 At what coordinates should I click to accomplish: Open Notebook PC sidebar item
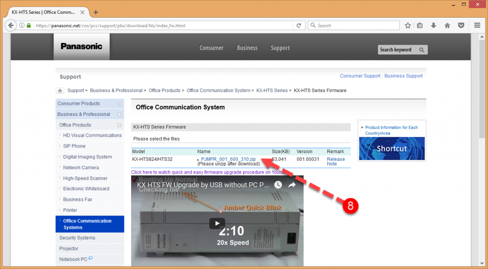tap(73, 259)
